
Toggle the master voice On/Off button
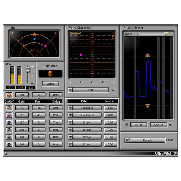tap(9, 95)
